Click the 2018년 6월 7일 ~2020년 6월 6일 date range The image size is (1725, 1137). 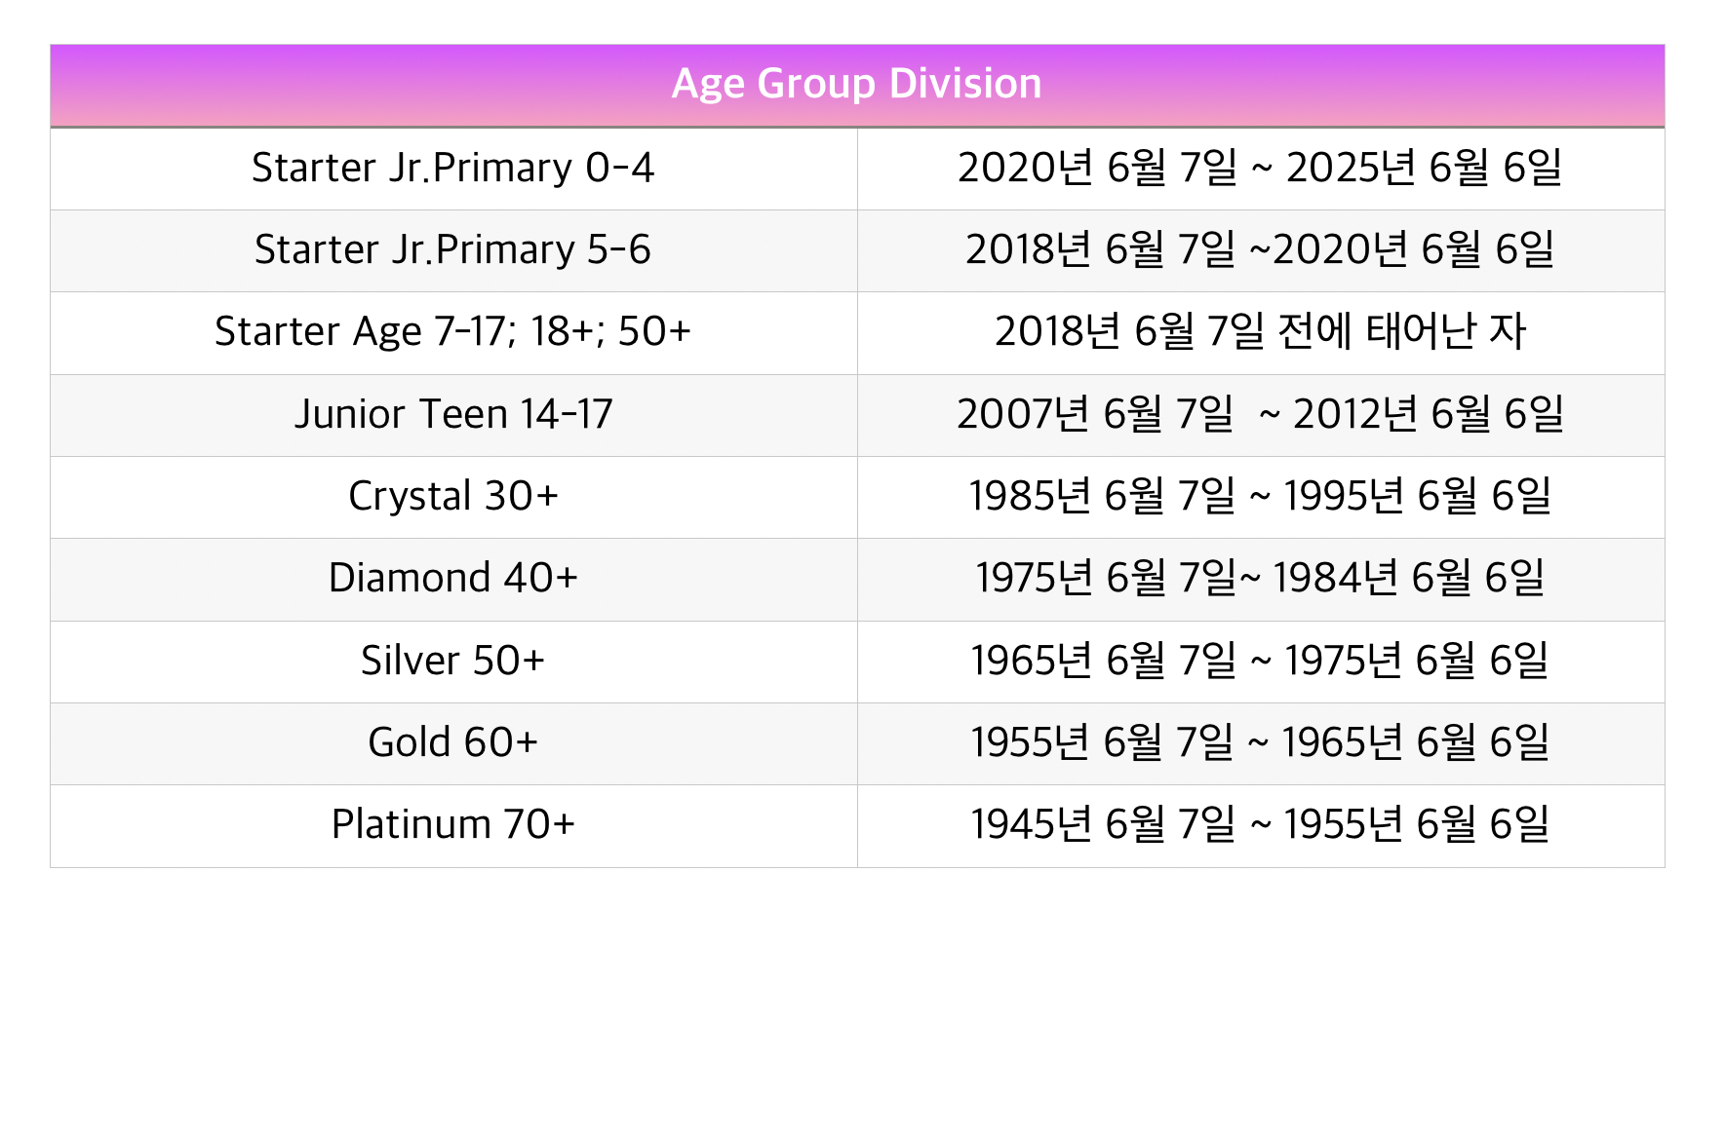click(x=1260, y=250)
